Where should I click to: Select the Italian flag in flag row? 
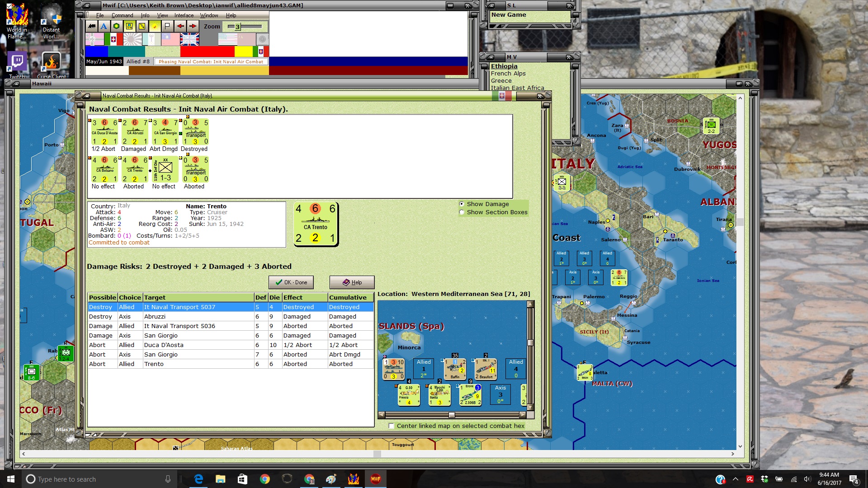coord(113,40)
